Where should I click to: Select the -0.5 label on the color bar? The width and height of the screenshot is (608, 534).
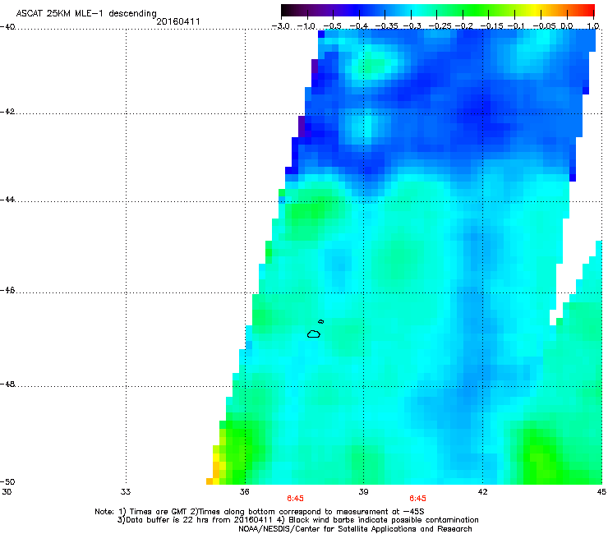tap(332, 26)
